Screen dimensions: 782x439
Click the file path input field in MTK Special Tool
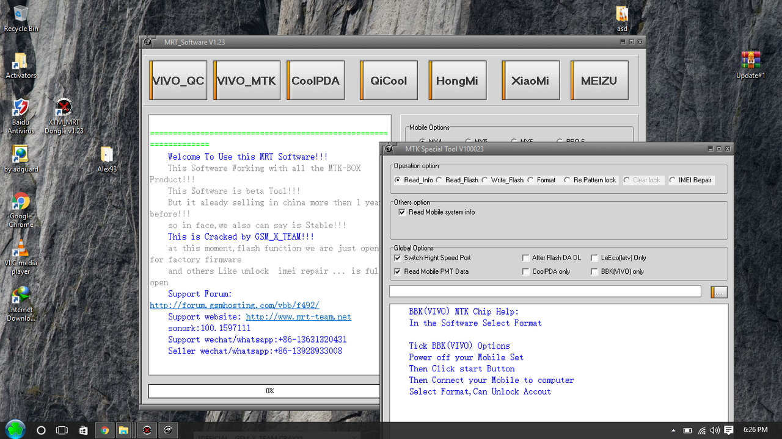tap(545, 291)
